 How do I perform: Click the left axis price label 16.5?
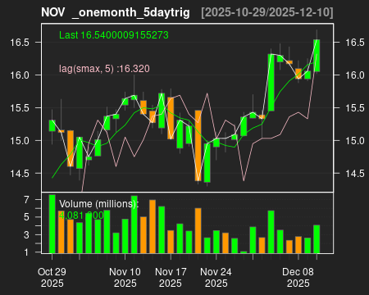click(20, 43)
